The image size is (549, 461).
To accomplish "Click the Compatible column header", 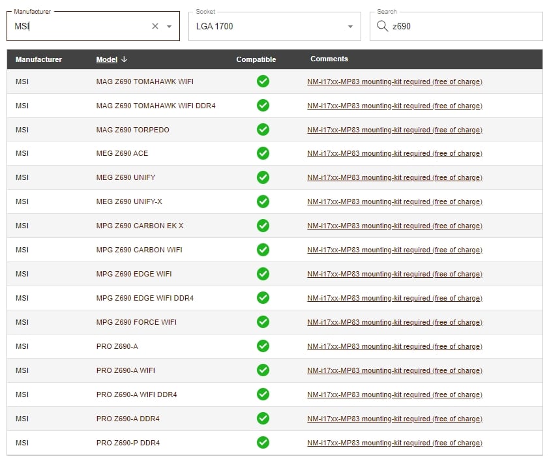I will (256, 59).
